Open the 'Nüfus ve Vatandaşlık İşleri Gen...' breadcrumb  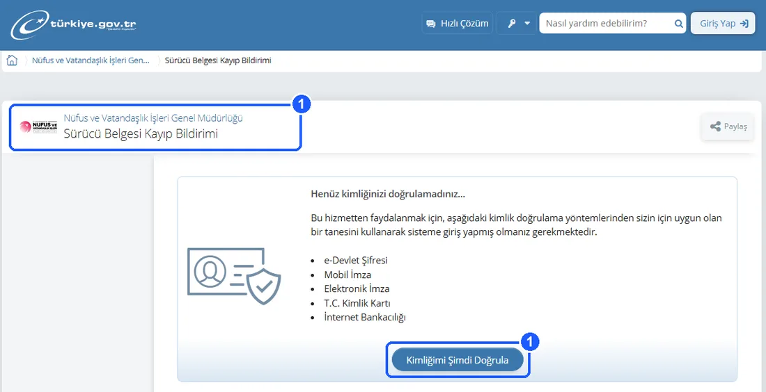click(91, 60)
